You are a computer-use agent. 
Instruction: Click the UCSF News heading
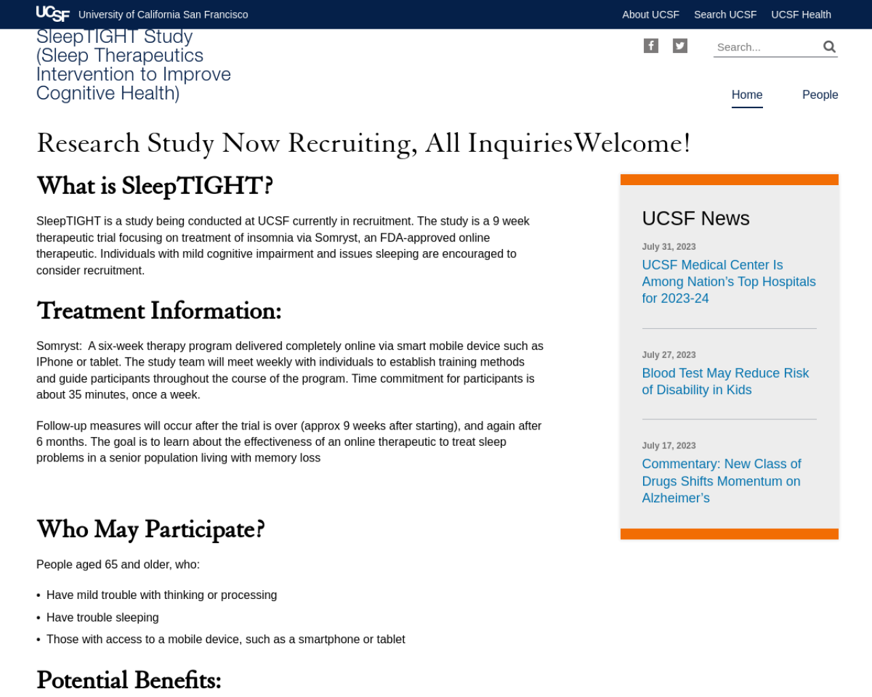point(696,218)
